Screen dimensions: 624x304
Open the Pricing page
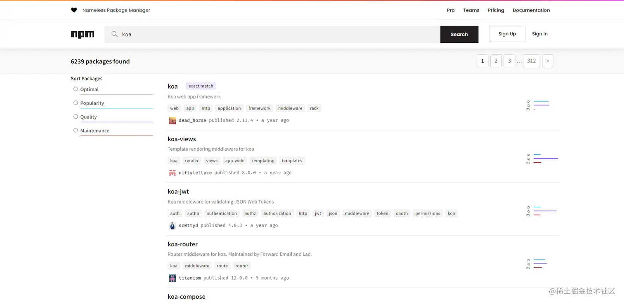point(496,10)
